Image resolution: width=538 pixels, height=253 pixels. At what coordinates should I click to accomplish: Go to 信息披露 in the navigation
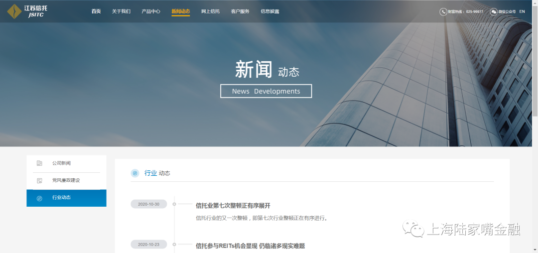(270, 11)
